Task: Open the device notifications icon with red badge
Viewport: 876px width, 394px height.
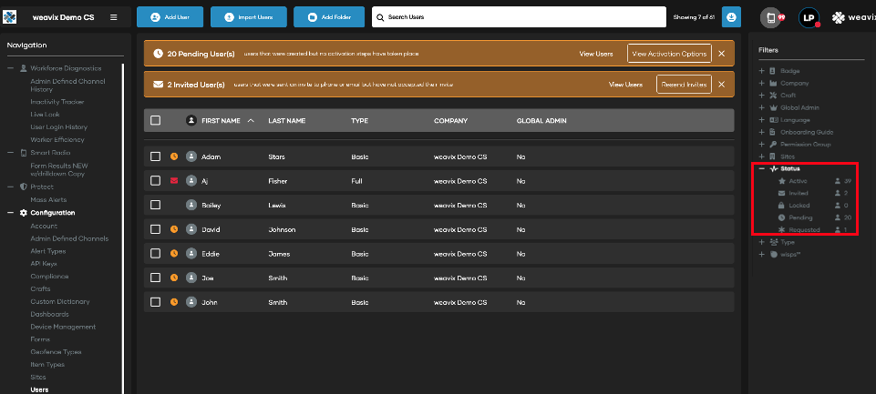Action: 771,17
